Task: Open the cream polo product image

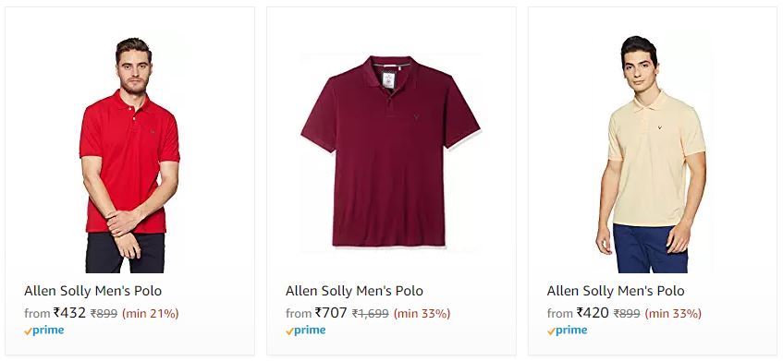Action: [651, 154]
